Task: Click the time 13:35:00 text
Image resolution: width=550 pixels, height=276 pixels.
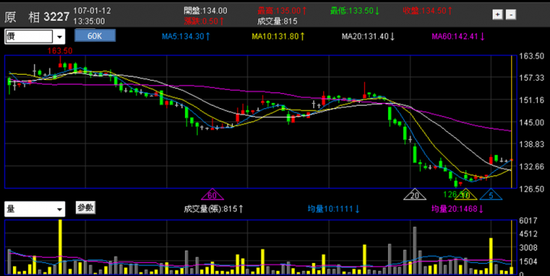Action: (x=89, y=21)
